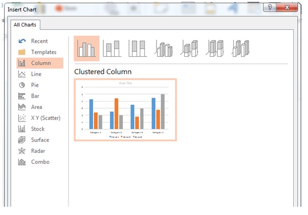The width and height of the screenshot is (308, 215).
Task: Select the 3-D Clustered Column subtype icon
Action: coord(163,49)
